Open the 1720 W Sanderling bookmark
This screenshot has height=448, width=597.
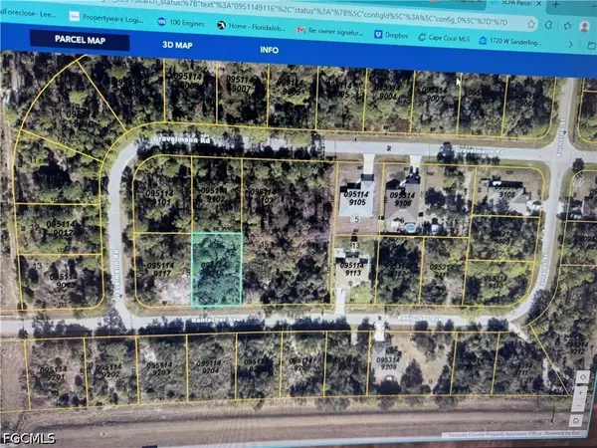(510, 41)
